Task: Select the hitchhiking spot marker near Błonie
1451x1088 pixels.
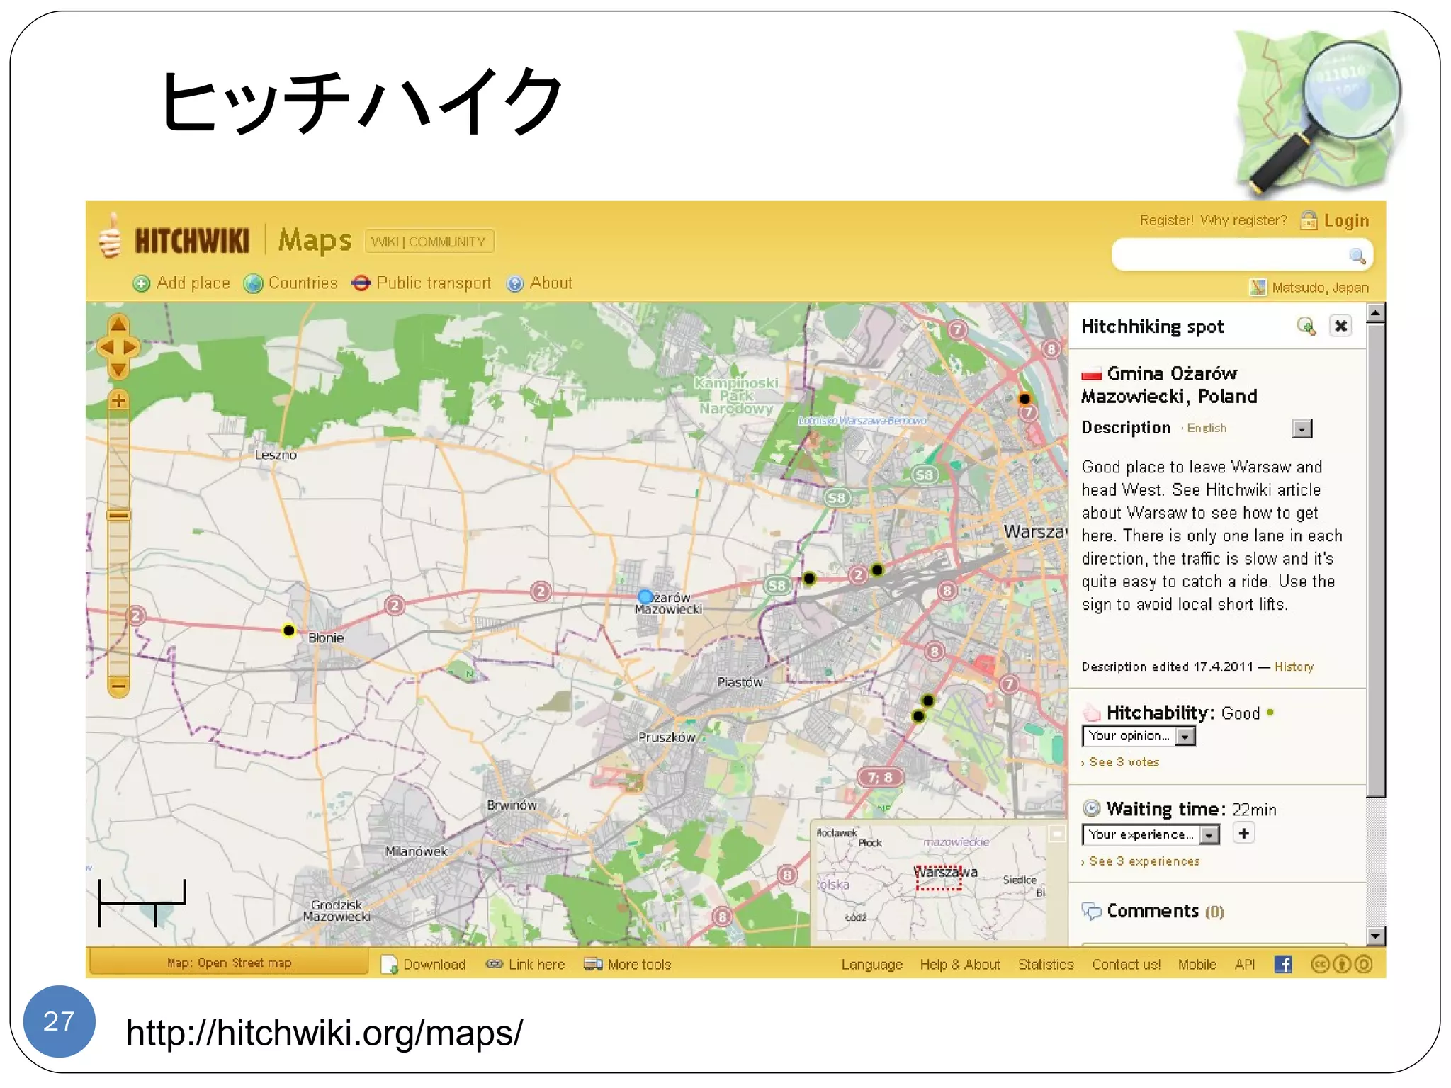Action: (x=288, y=630)
